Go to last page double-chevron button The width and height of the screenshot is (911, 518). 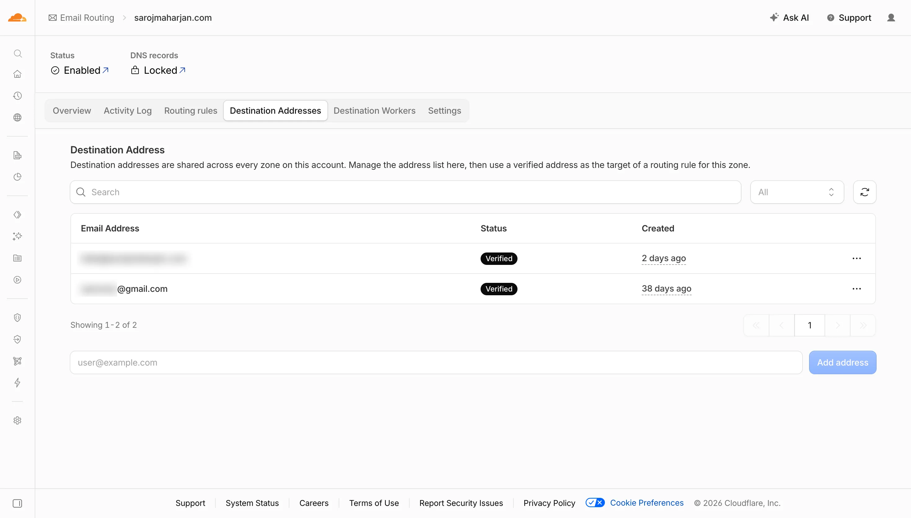click(863, 325)
